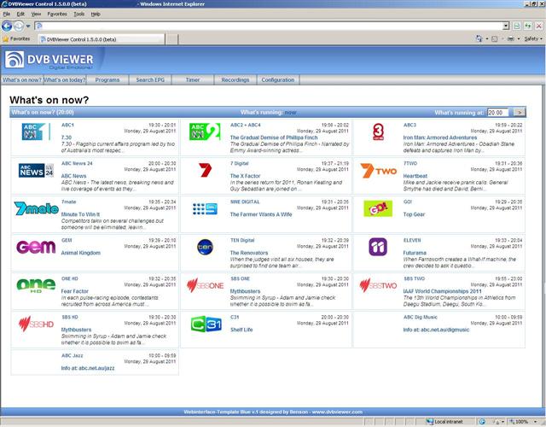
Task: Click the C31 channel logo
Action: [x=206, y=324]
